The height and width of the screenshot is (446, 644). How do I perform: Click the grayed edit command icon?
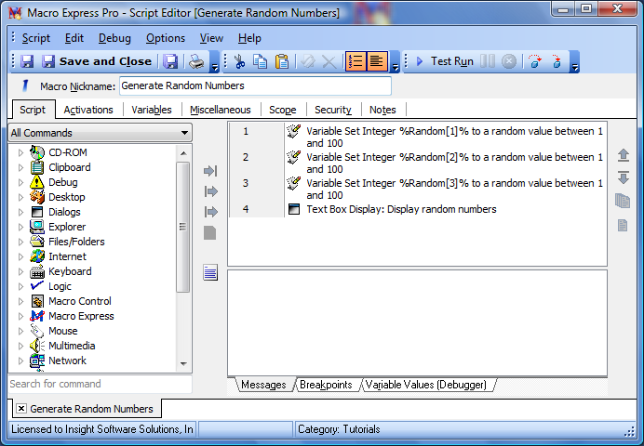pos(308,61)
